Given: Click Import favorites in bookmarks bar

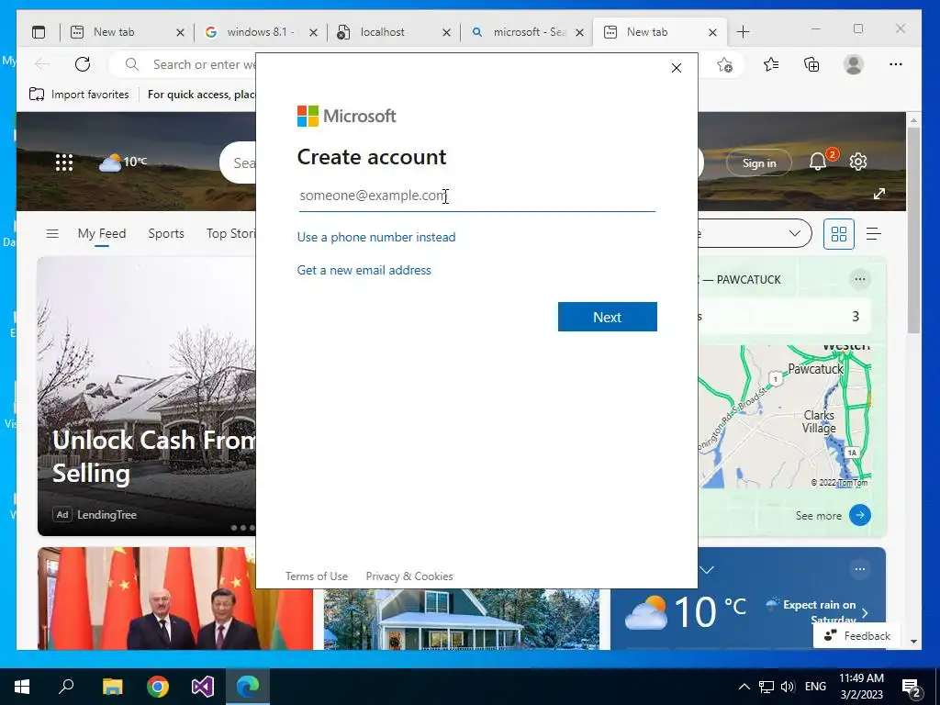Looking at the screenshot, I should point(79,95).
